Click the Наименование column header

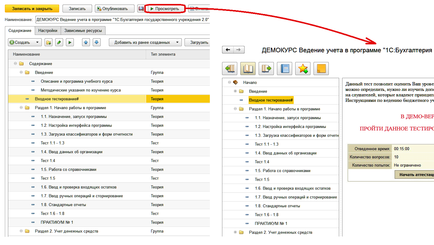77,54
